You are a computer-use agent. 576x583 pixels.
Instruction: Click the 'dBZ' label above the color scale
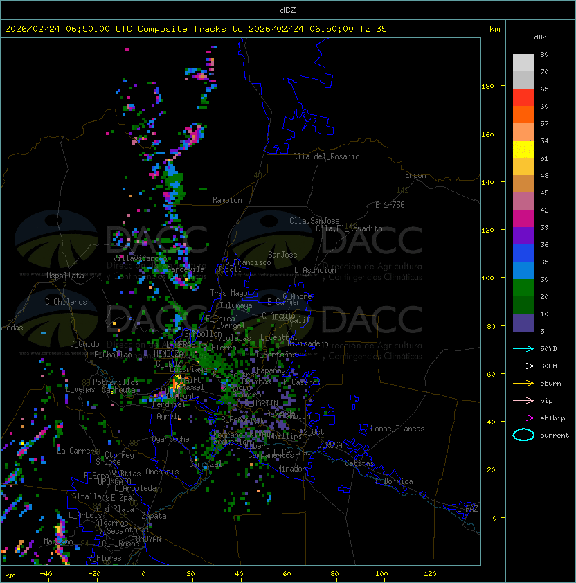[540, 37]
